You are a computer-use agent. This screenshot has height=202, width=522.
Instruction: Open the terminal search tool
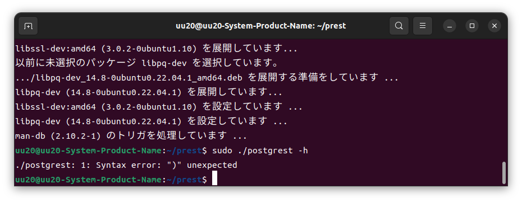[x=399, y=26]
